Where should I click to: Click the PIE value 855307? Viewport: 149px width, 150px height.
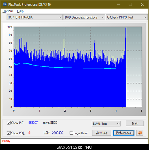coord(33,123)
